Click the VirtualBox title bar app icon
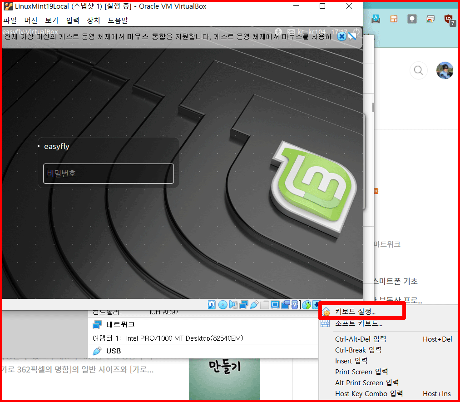 tap(8, 6)
